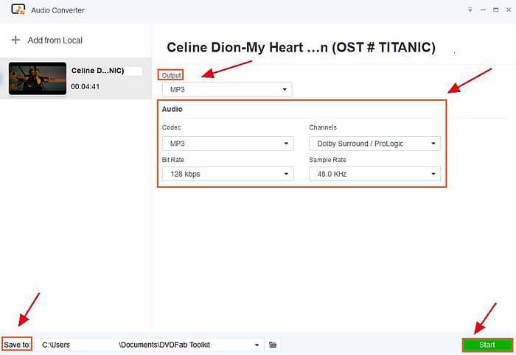Click the Celine Dion-My Heart title heading
Screen dimensions: 516x355
[301, 47]
